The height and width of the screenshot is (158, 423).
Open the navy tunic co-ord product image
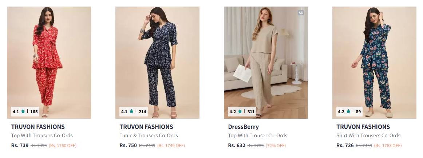pyautogui.click(x=157, y=58)
